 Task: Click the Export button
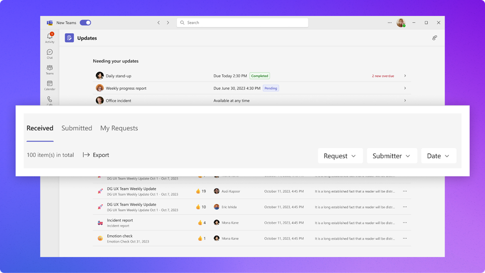tap(96, 155)
